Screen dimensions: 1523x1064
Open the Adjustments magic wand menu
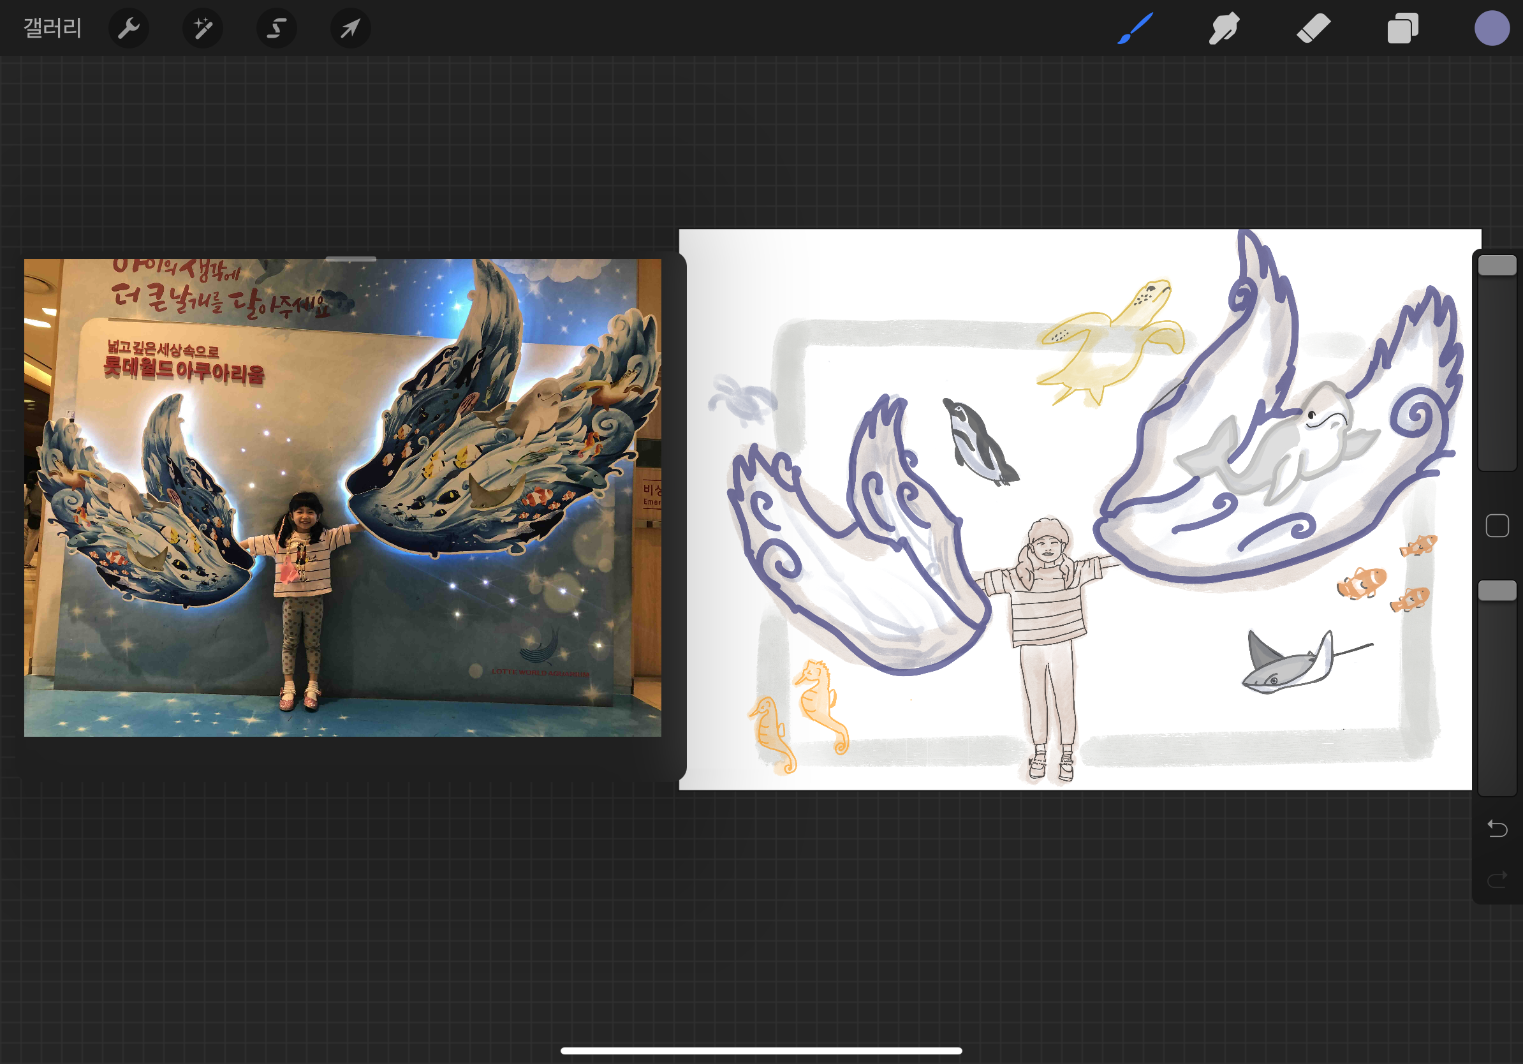point(202,29)
